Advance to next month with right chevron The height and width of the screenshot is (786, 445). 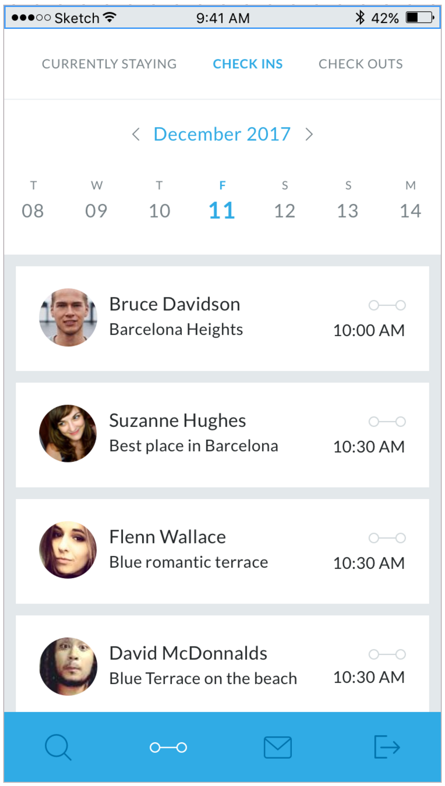click(309, 135)
